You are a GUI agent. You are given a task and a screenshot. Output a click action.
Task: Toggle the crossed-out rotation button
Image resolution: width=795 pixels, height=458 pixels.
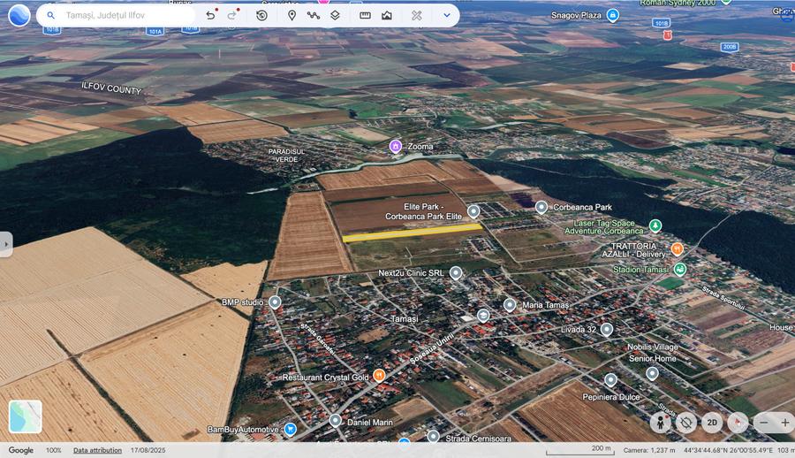686,423
